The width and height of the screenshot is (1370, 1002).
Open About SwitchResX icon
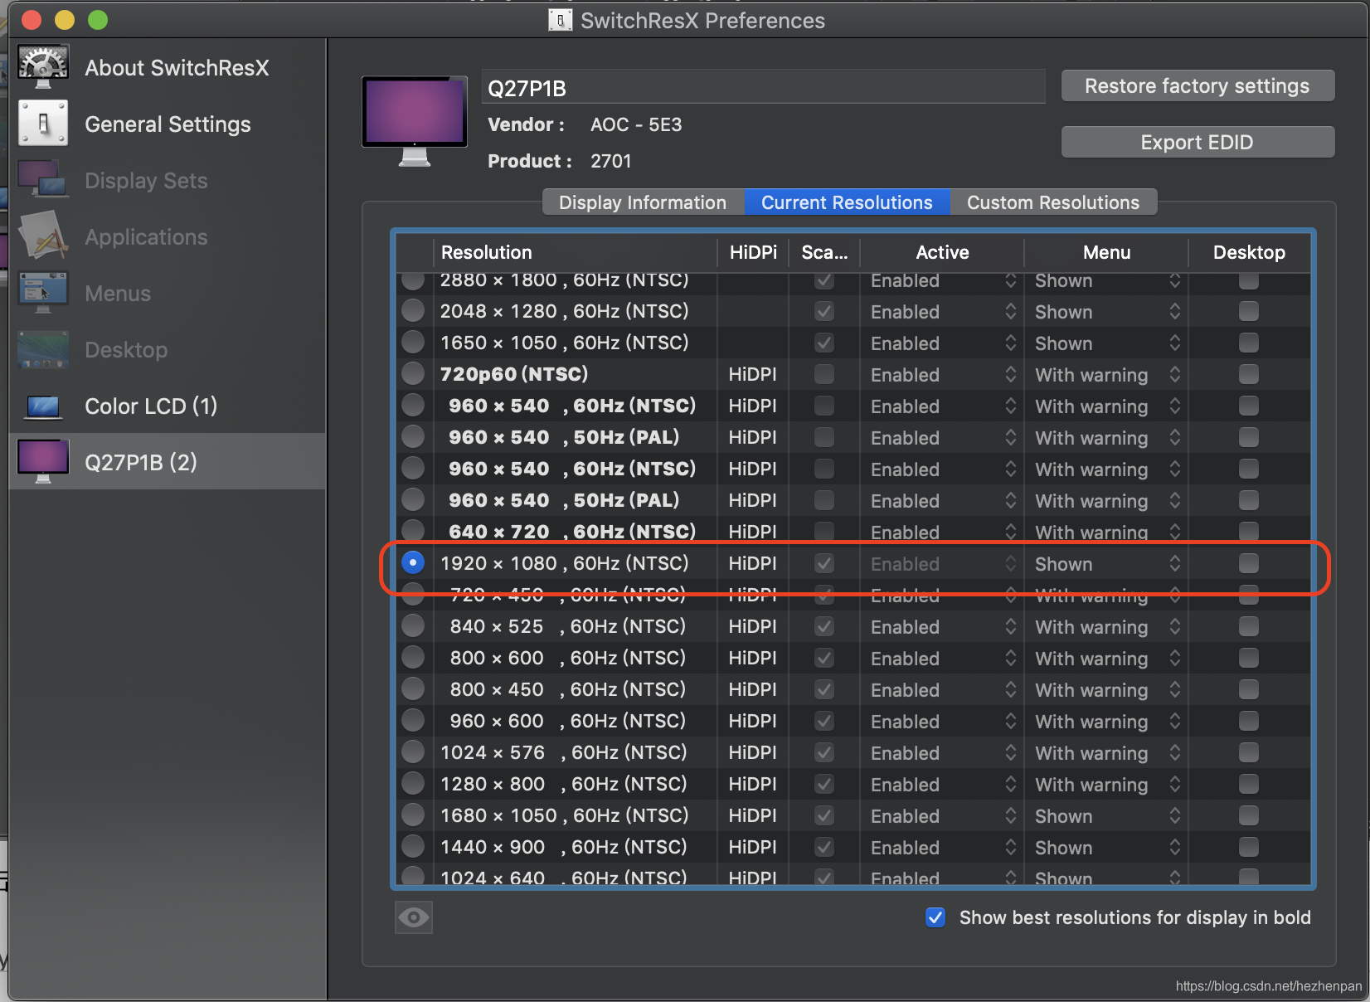(x=43, y=67)
